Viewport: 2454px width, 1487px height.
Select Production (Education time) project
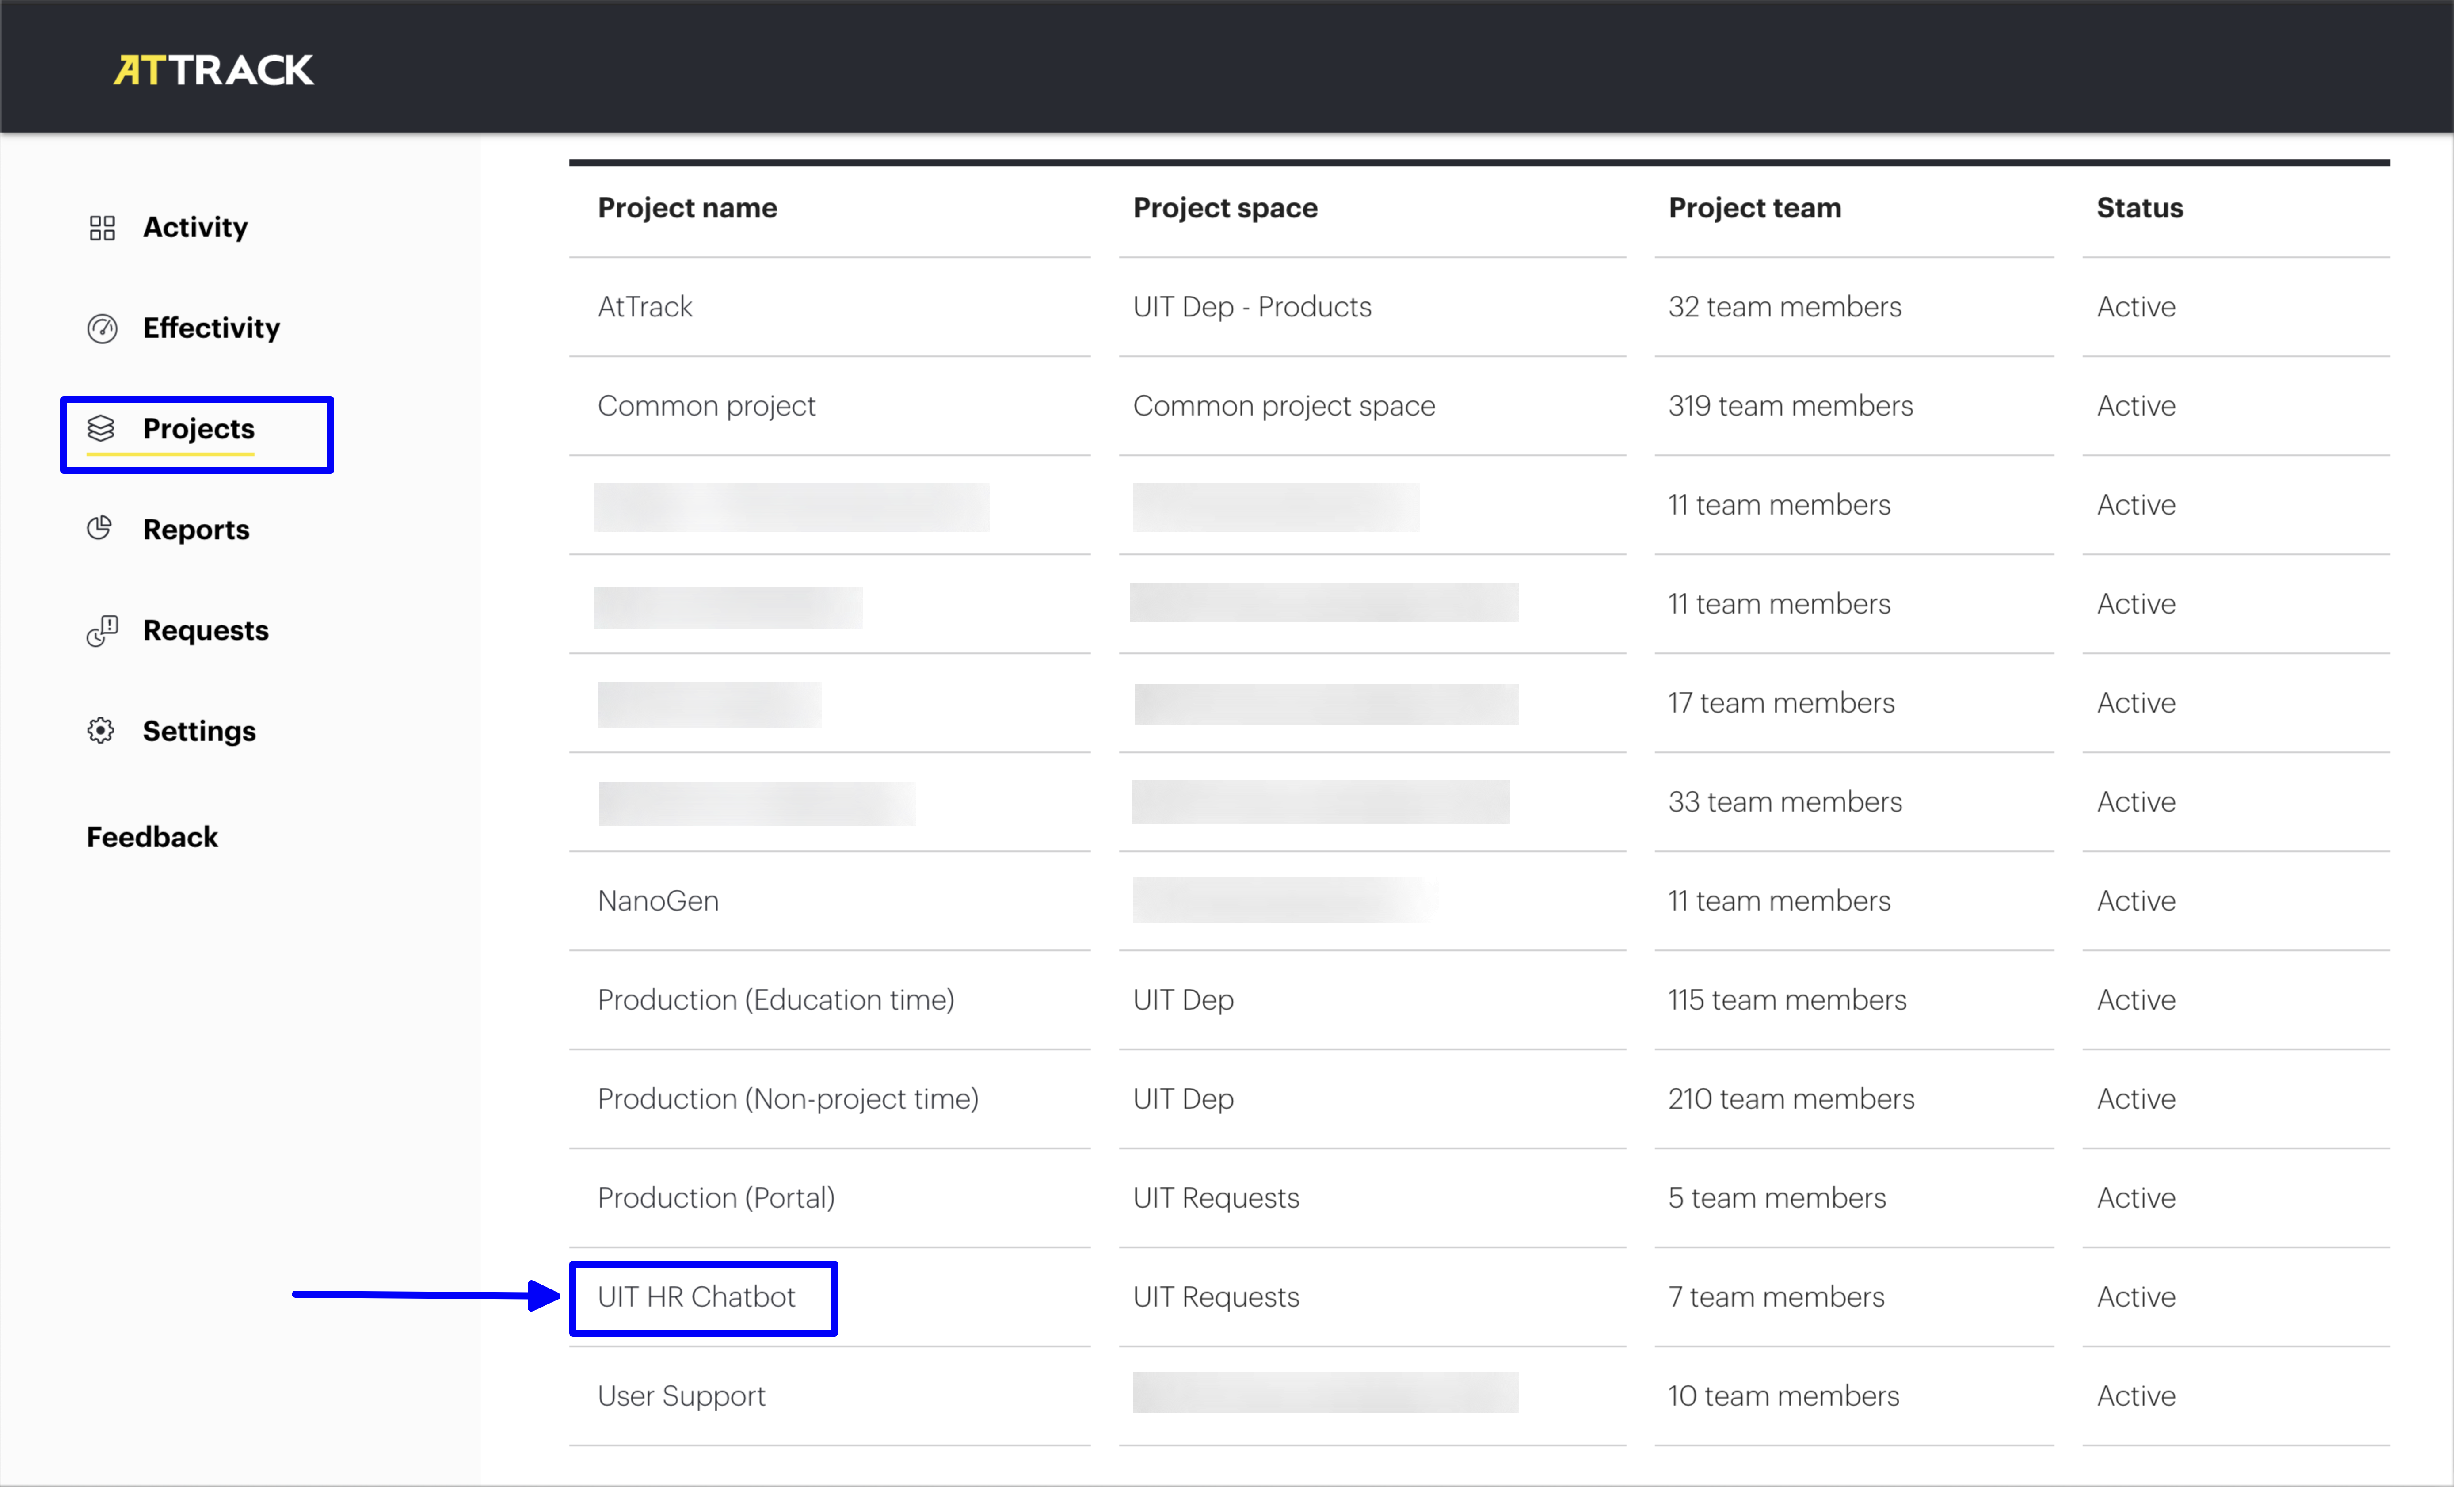coord(776,1000)
